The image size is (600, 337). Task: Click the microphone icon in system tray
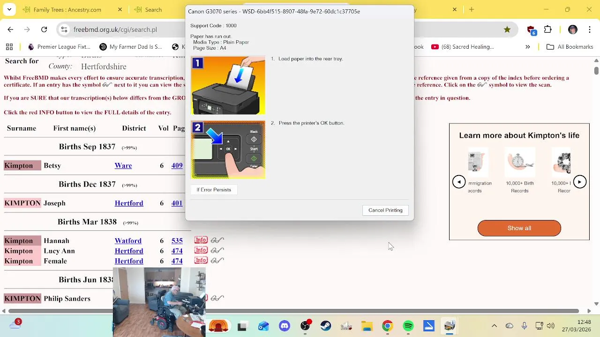(x=524, y=326)
